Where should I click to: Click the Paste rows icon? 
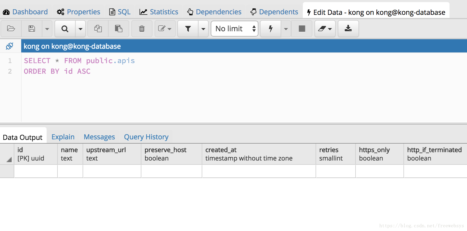119,29
